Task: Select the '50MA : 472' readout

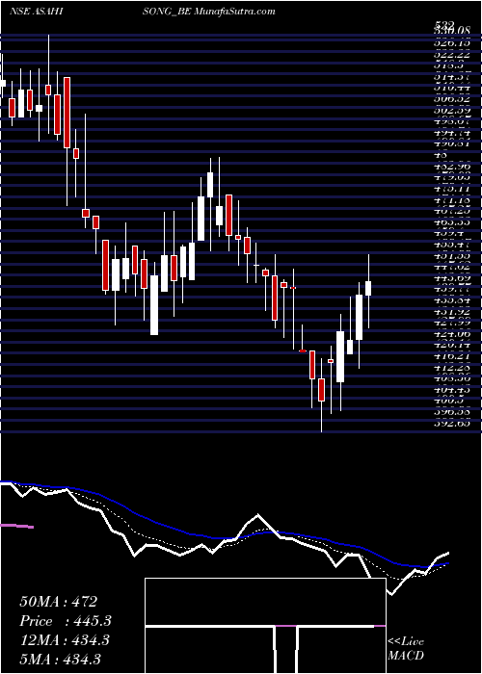Action: tap(58, 602)
